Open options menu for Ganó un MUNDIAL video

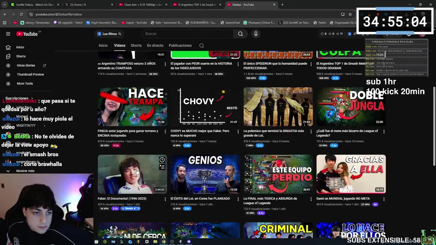[384, 199]
